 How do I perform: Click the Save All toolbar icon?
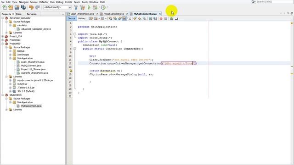(23, 7)
